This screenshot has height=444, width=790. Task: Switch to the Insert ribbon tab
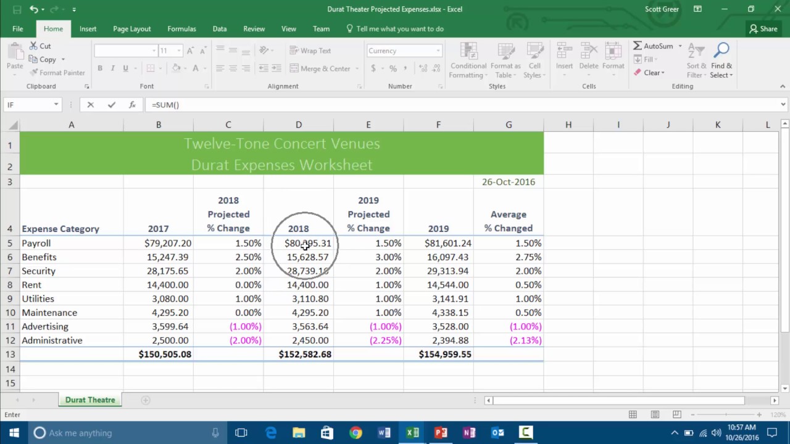click(x=88, y=29)
